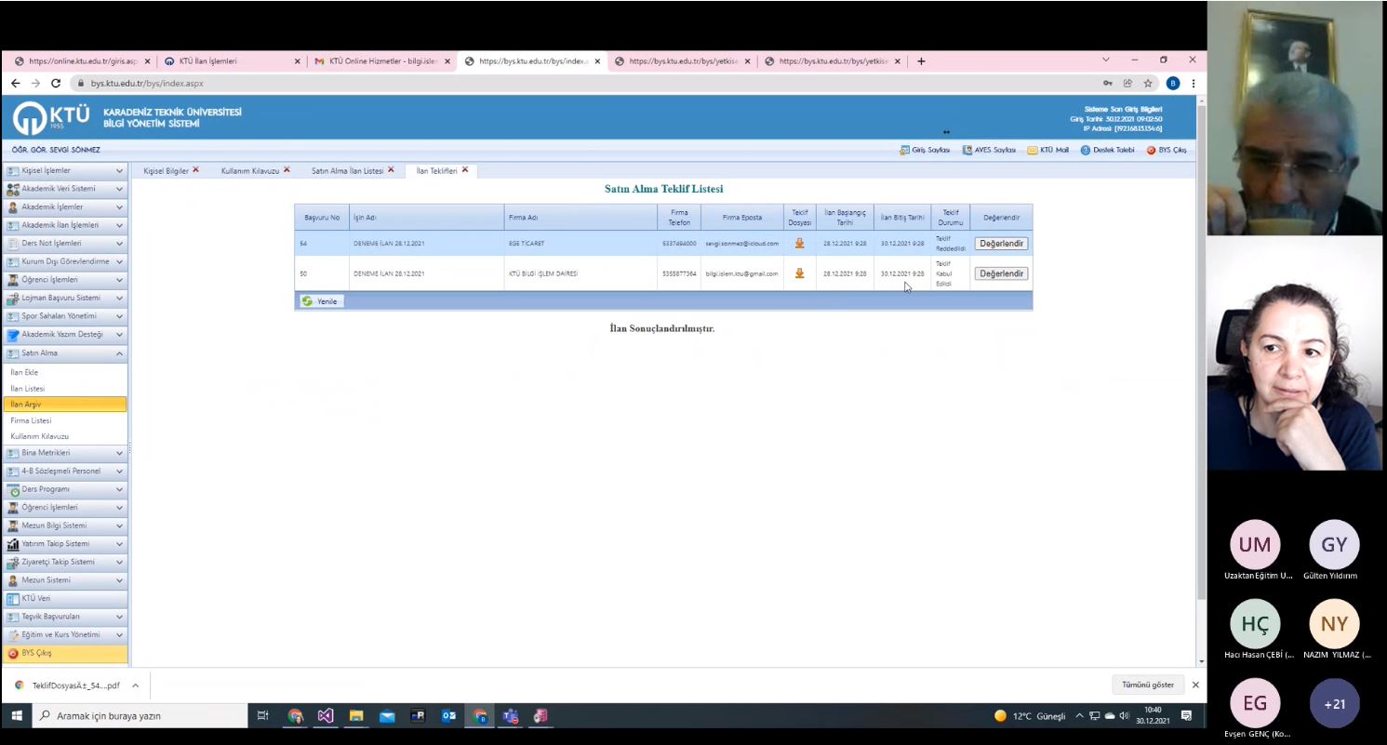Expand Ders Programı sidebar section
The image size is (1387, 745).
(64, 489)
